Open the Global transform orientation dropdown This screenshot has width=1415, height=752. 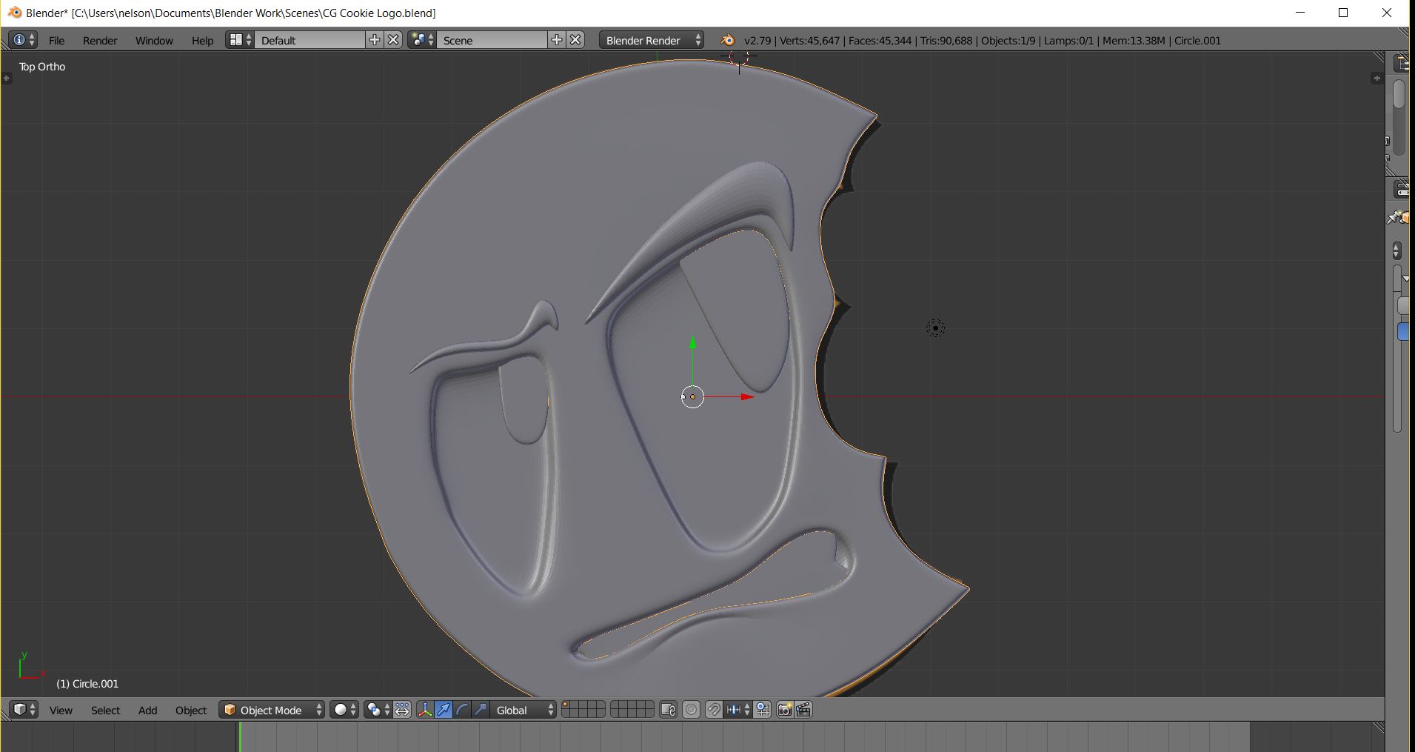523,710
